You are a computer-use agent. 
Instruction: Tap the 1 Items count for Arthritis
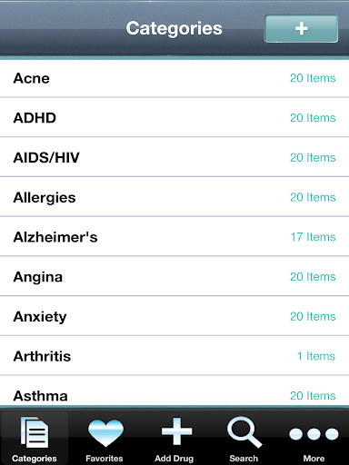pos(316,356)
